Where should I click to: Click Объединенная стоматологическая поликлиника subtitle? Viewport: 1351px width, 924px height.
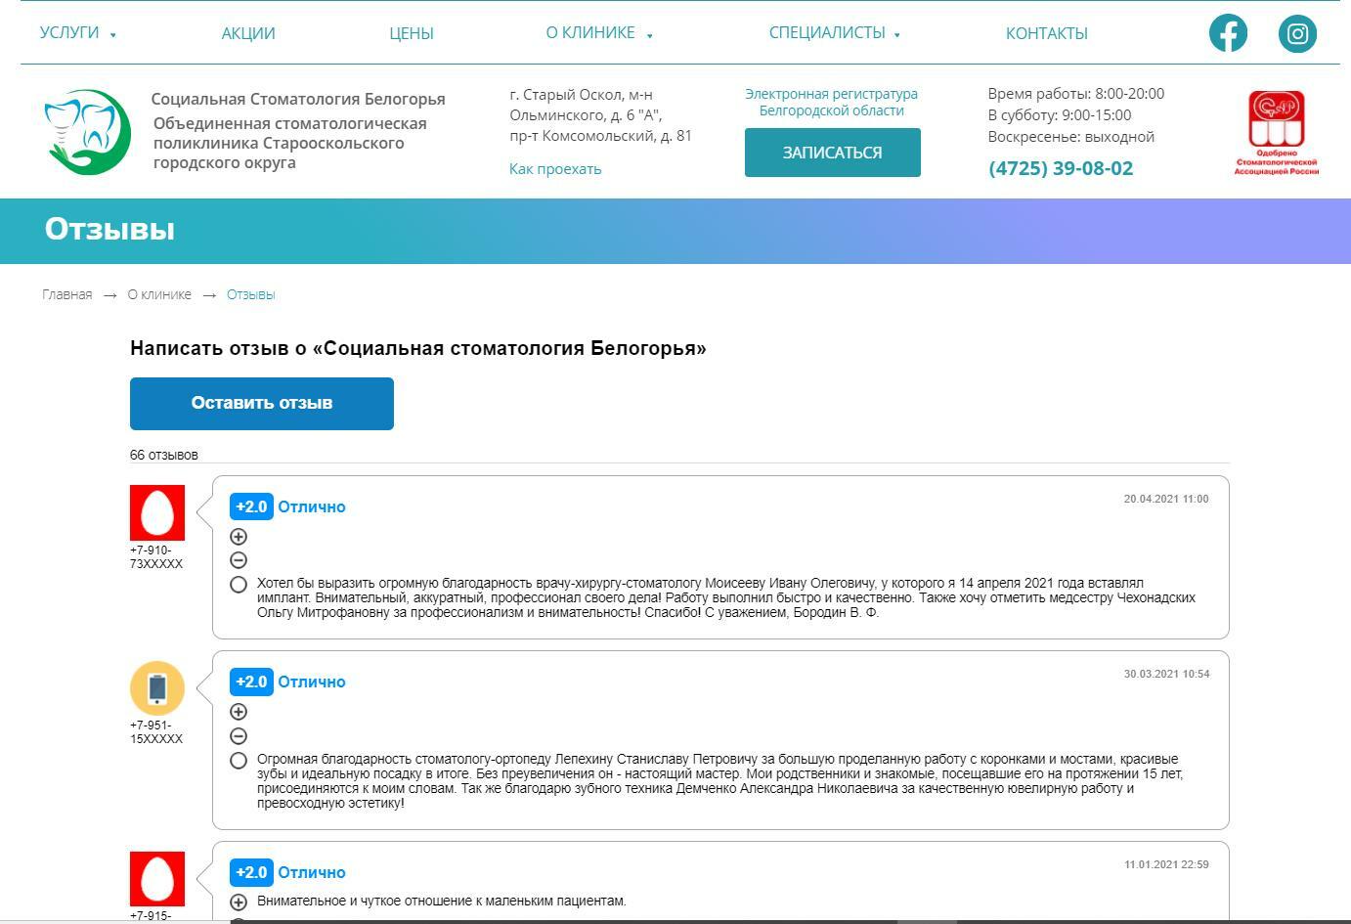point(290,143)
